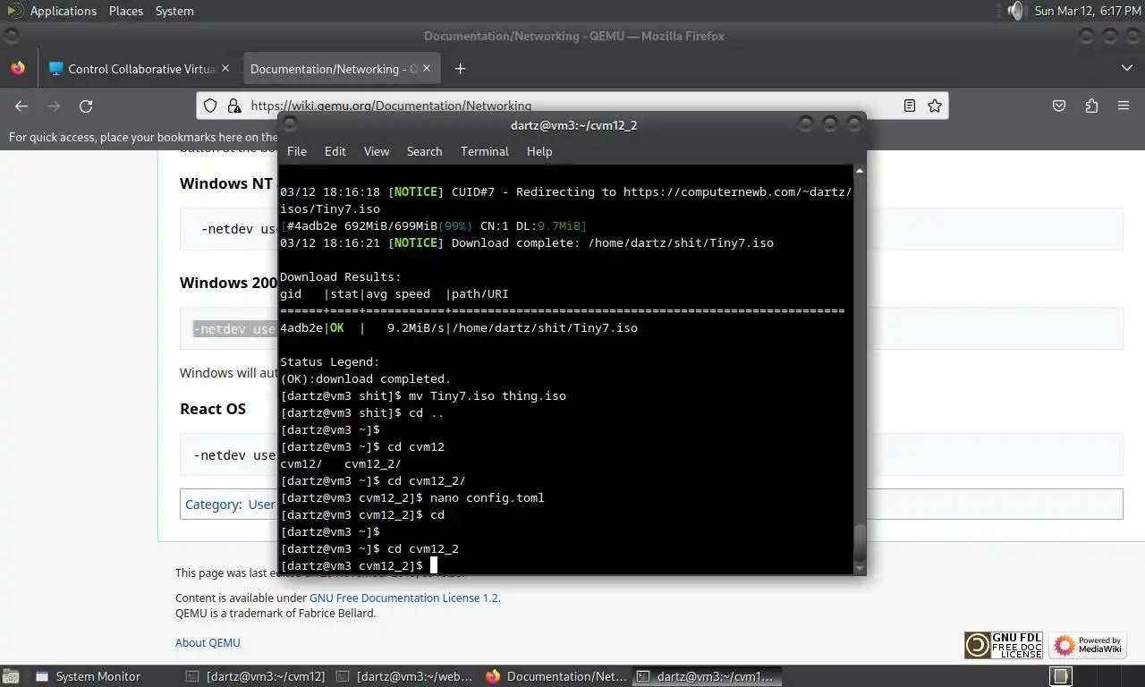Open the terminal View menu
Image resolution: width=1145 pixels, height=687 pixels.
coord(377,151)
